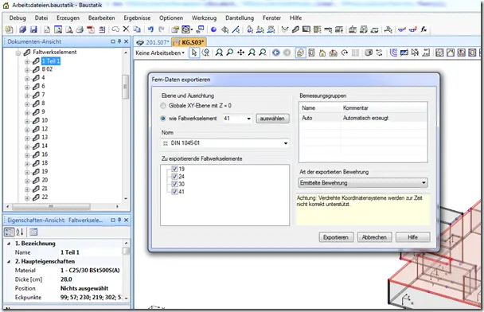Open the Keine Arbeitsebene dropdown
The height and width of the screenshot is (312, 484).
(x=160, y=53)
